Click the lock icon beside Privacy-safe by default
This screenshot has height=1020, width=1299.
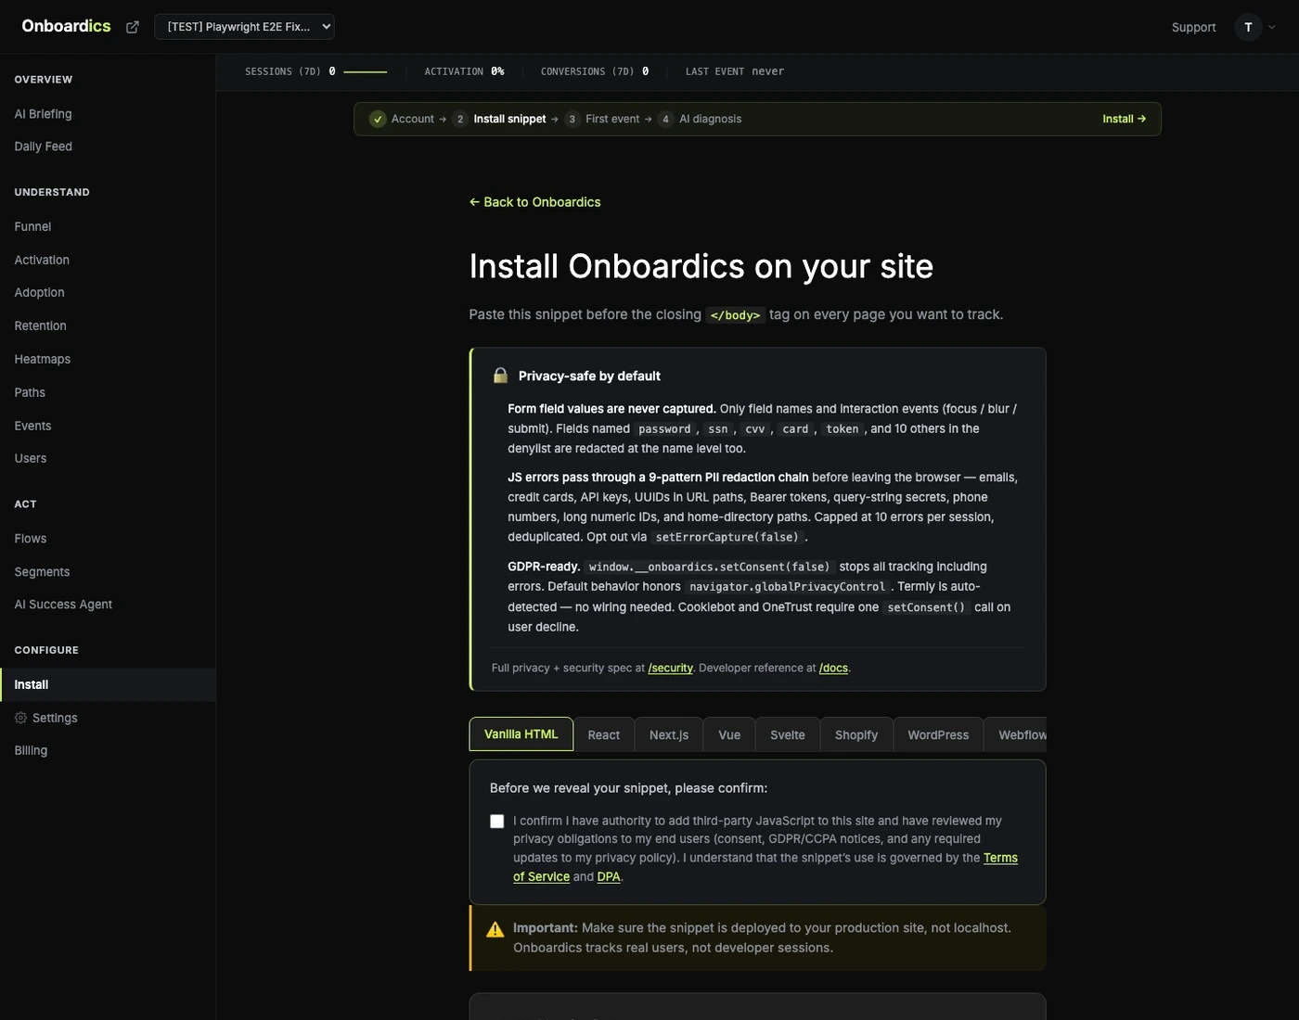[x=500, y=376]
